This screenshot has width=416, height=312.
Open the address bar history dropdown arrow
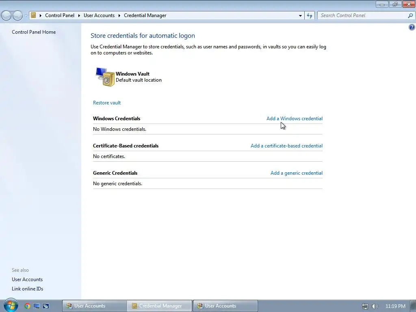point(300,16)
